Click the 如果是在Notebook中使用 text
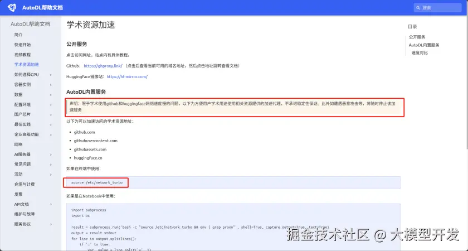Viewport: 468px width, 251px height. point(91,196)
